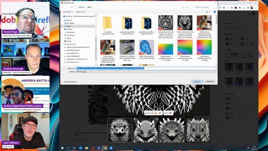268x151 pixels.
Task: Select the Lightroom gespeicherte Fotos folder
Action: pyautogui.click(x=108, y=25)
